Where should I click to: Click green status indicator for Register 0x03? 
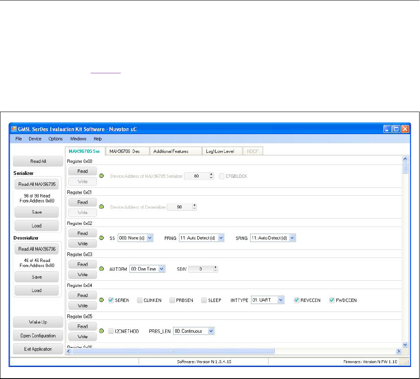pyautogui.click(x=102, y=269)
